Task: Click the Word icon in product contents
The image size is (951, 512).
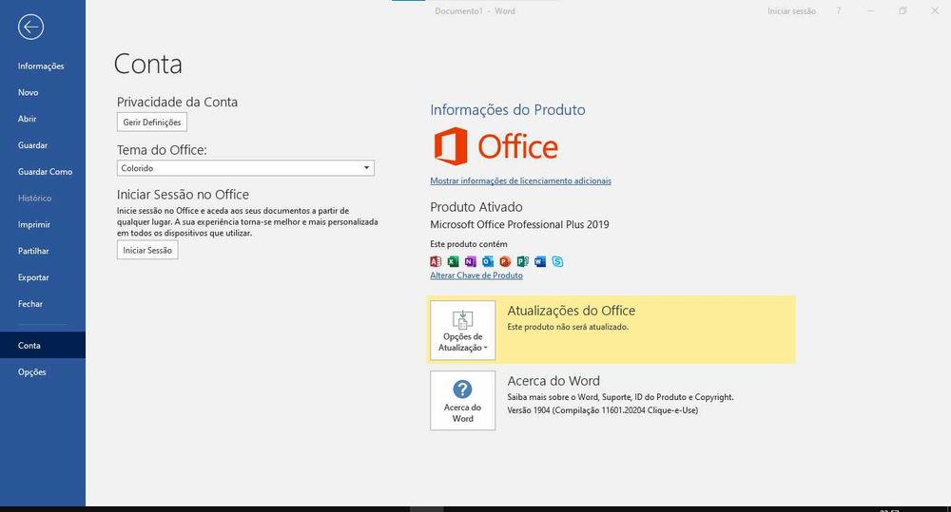Action: (x=540, y=262)
